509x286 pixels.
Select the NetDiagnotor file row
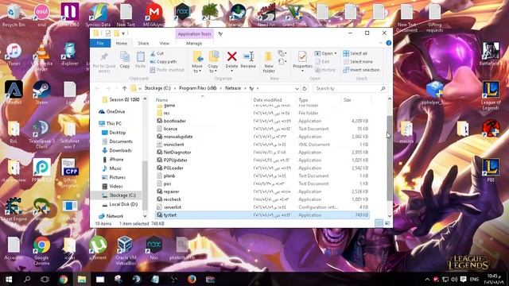pos(262,153)
